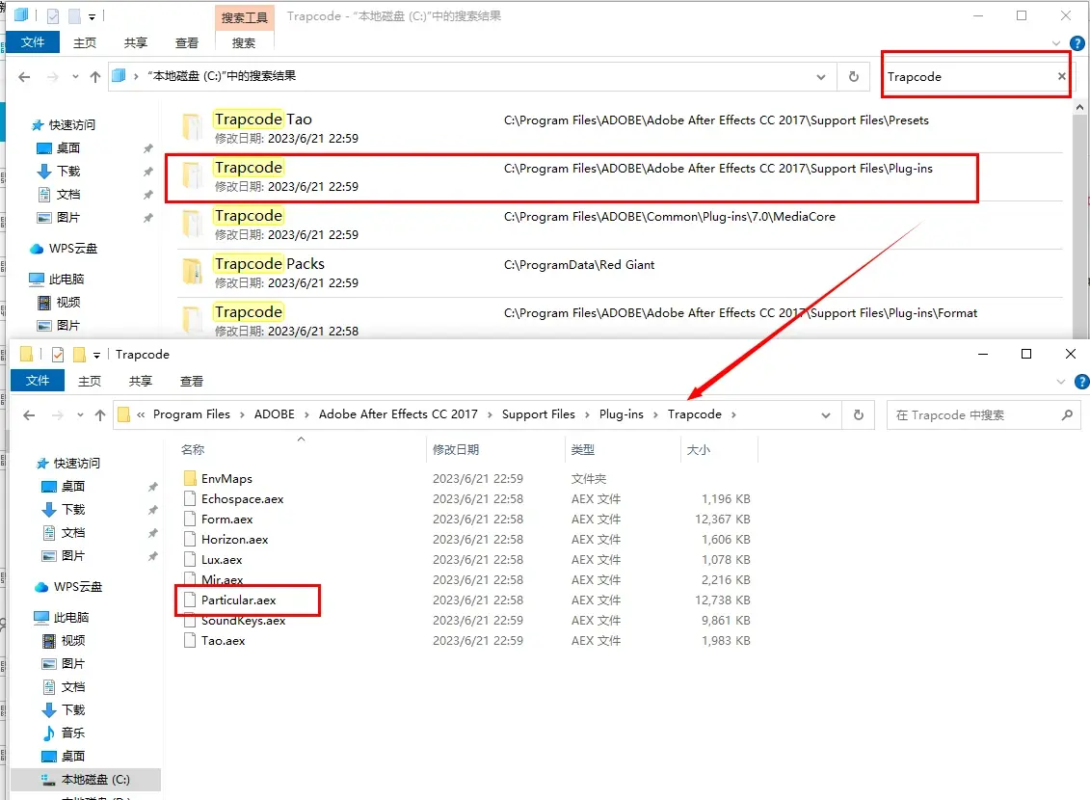Expand address bar history in search window
This screenshot has width=1090, height=800.
[821, 76]
